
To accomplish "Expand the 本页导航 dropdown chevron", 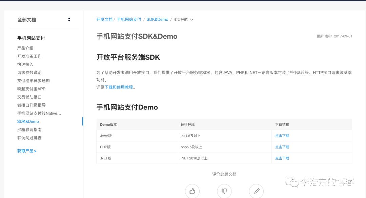I will click(191, 20).
